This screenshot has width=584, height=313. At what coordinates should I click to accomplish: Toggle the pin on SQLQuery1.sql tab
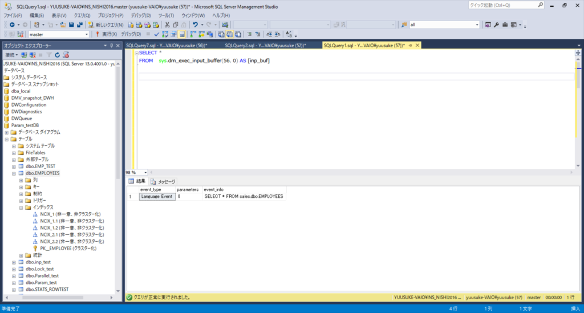click(411, 46)
